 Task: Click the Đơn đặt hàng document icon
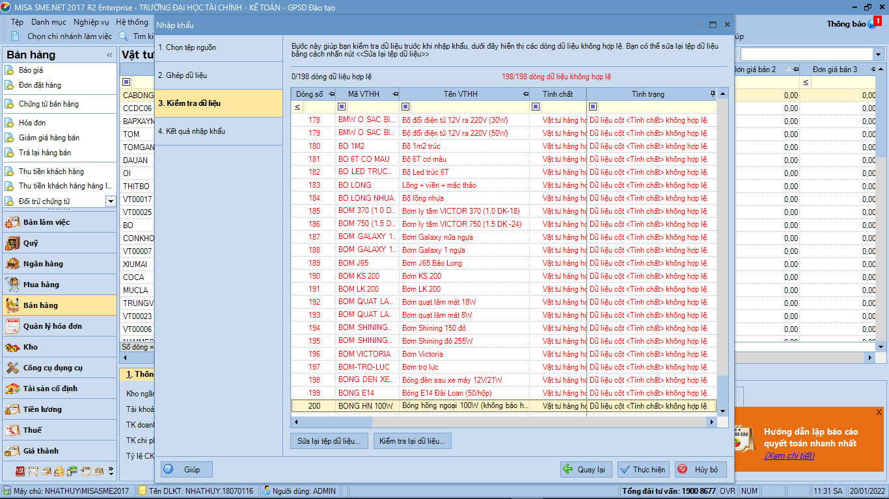(x=10, y=85)
